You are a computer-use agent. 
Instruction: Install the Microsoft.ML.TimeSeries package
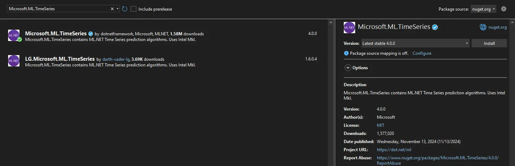click(x=489, y=43)
